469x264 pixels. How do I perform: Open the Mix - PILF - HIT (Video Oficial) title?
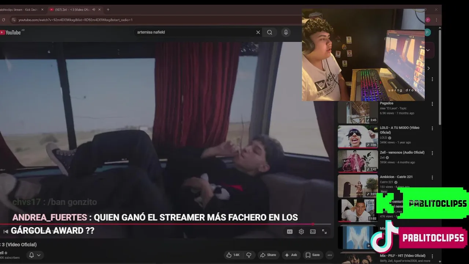coord(403,256)
